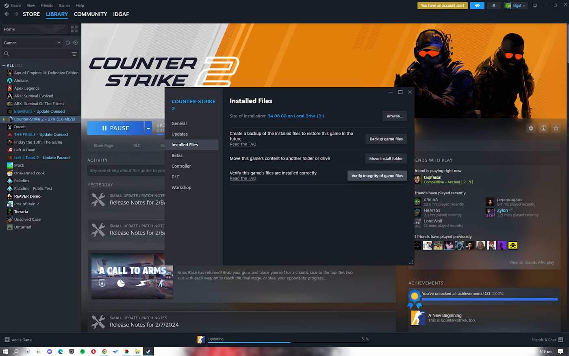Switch to the Betas settings tab
The width and height of the screenshot is (569, 356).
point(177,155)
